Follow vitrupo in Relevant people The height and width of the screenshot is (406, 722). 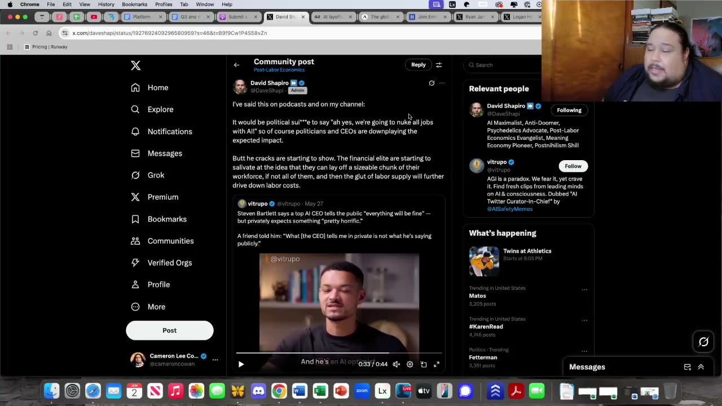[x=573, y=166]
